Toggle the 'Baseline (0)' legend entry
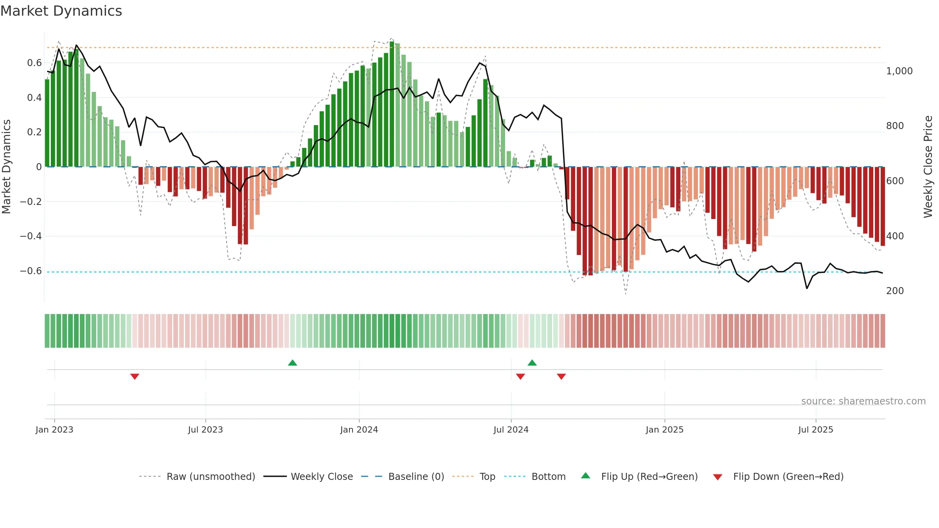 (x=403, y=476)
